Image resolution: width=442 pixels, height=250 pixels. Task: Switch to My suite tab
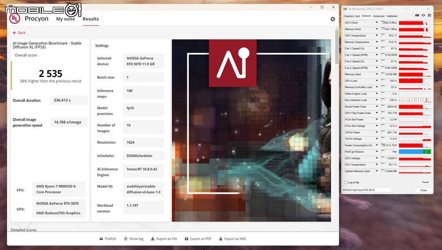65,19
